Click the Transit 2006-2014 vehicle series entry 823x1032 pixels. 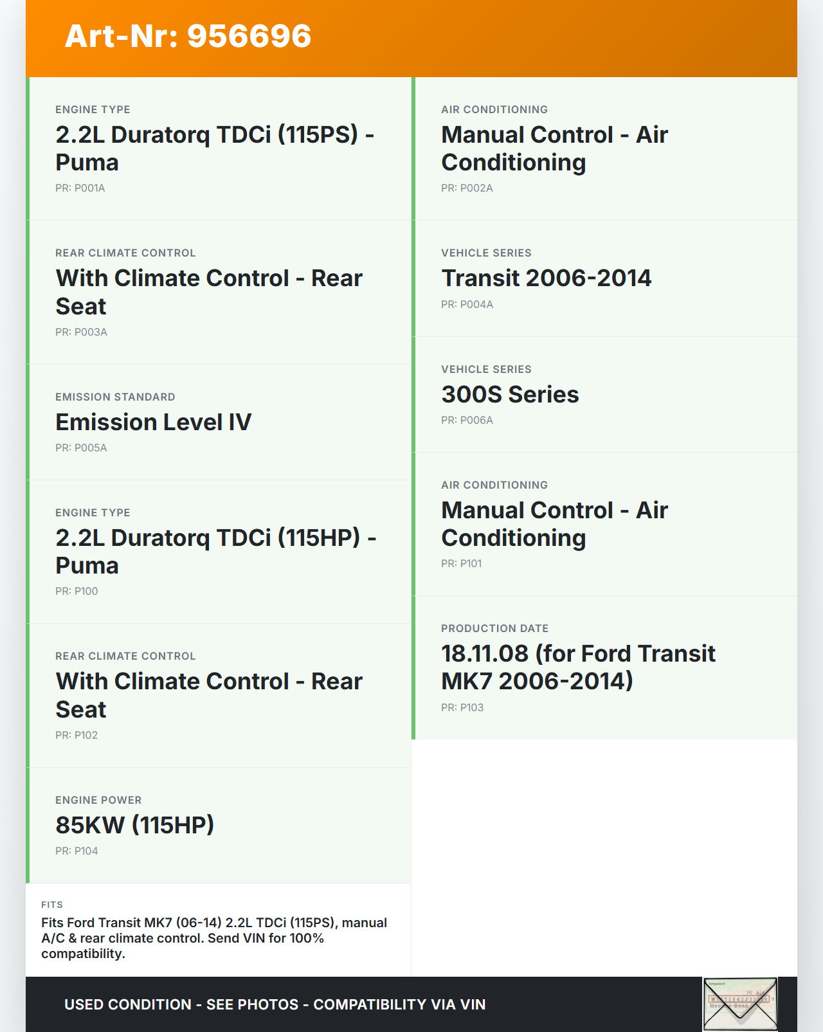pos(546,278)
